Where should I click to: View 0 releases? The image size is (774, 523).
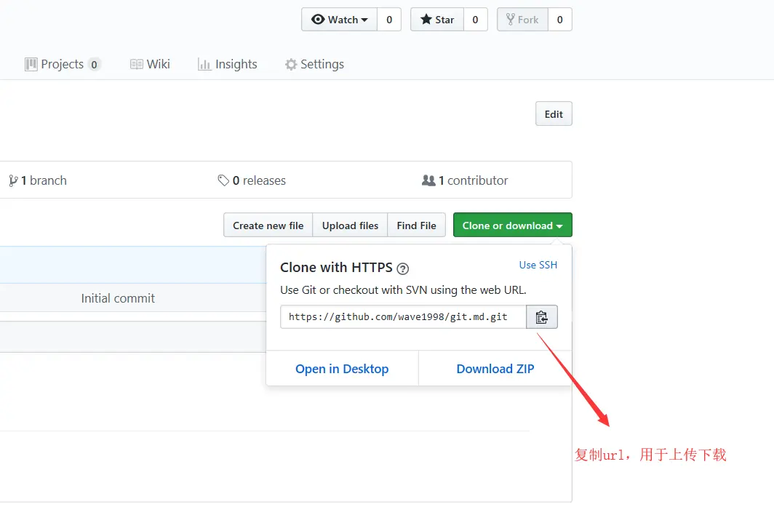252,180
